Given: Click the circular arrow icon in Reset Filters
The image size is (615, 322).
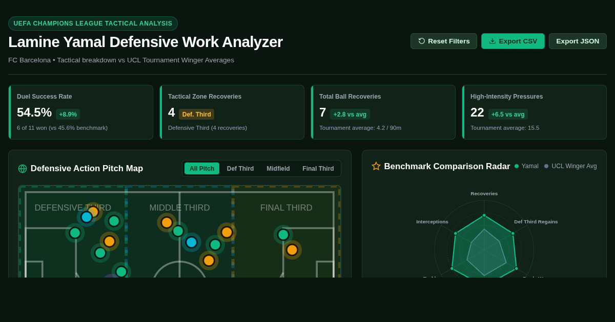Looking at the screenshot, I should point(422,41).
